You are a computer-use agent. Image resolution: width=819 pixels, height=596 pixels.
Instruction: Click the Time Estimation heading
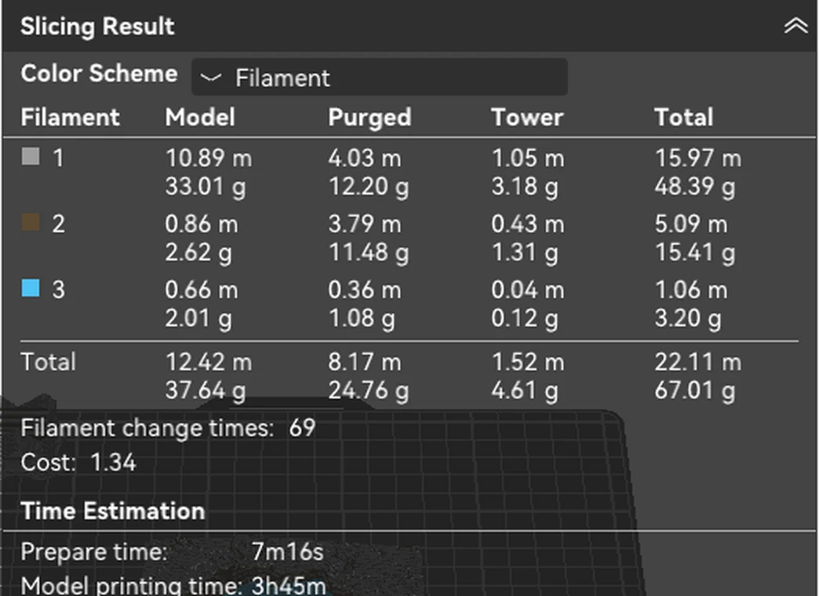click(113, 511)
